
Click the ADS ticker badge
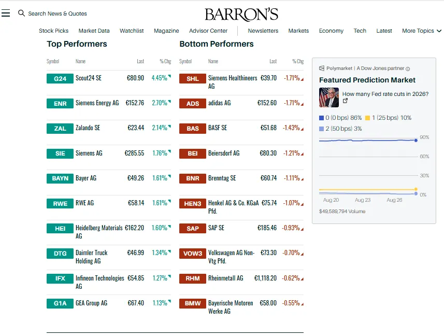click(193, 103)
